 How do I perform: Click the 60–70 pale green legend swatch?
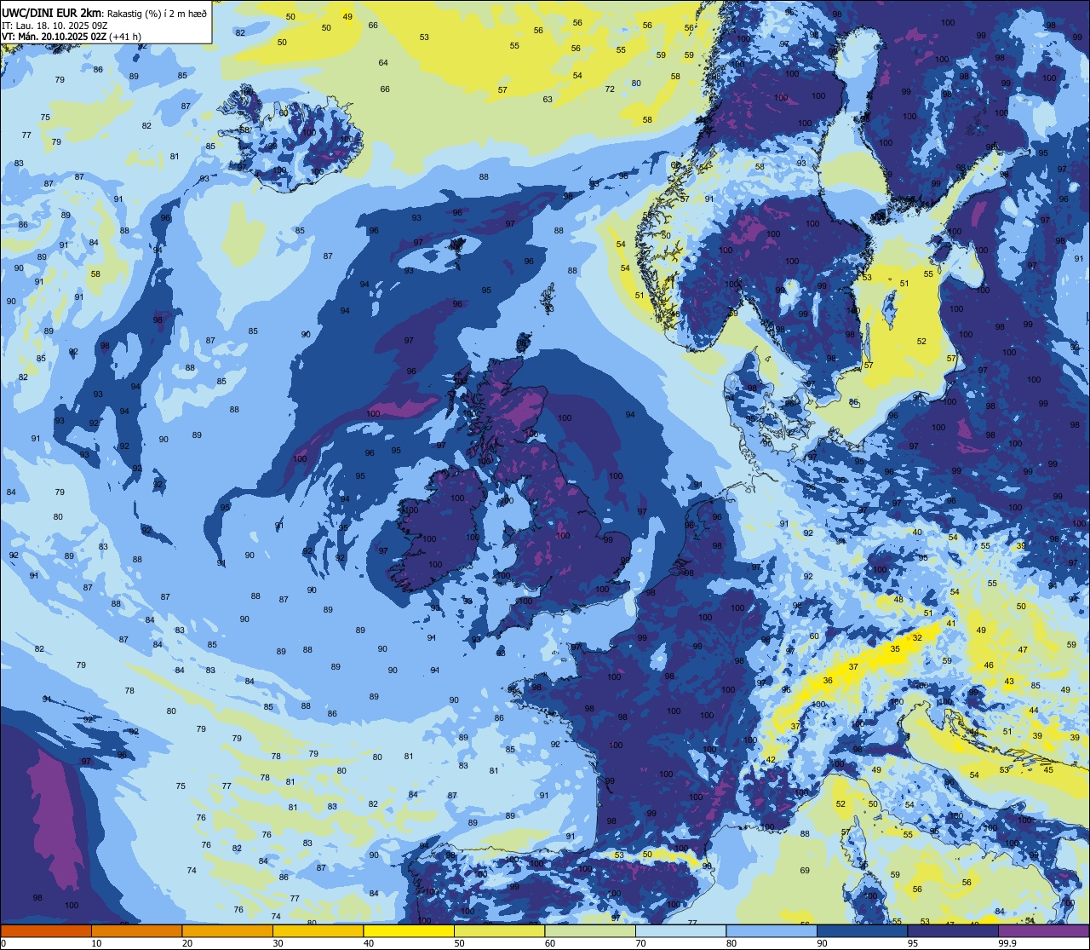click(x=590, y=930)
